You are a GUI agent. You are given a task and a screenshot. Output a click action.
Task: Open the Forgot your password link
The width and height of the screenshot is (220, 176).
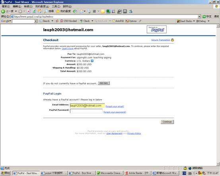(x=115, y=112)
